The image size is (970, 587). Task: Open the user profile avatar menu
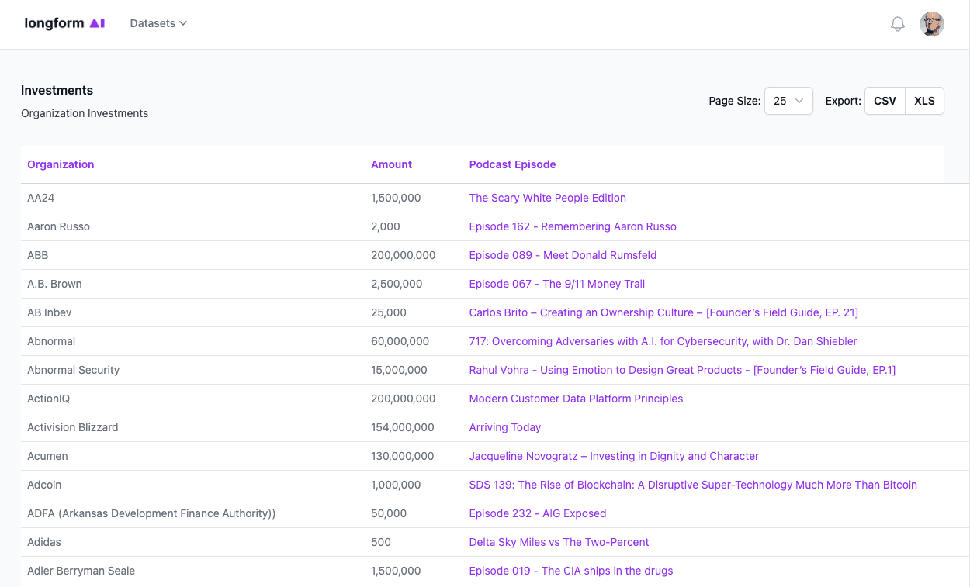pos(932,24)
